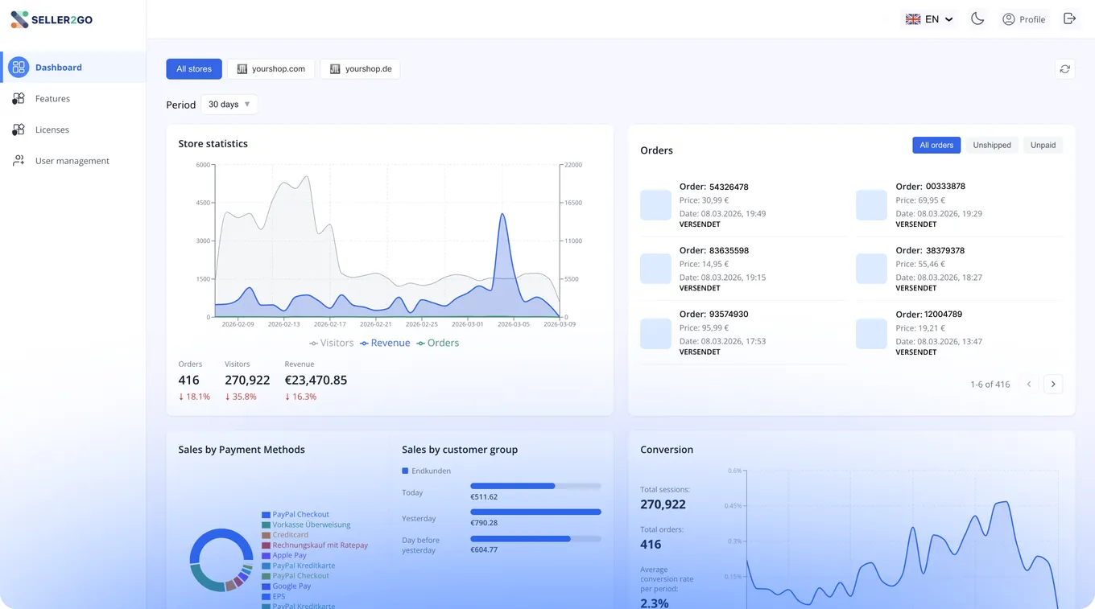1095x609 pixels.
Task: Open User management
Action: point(73,161)
